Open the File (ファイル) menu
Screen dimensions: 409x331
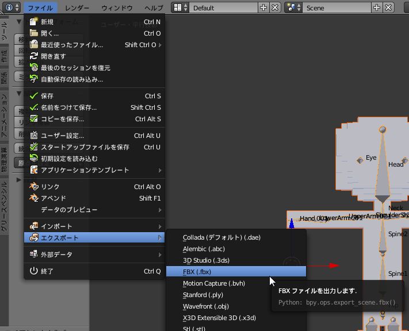pos(40,8)
